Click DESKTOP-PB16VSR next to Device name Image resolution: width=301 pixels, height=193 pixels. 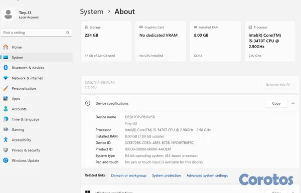point(140,117)
